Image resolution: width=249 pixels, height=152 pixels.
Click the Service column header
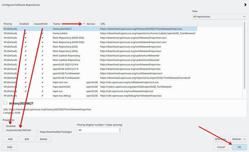pyautogui.click(x=93, y=24)
